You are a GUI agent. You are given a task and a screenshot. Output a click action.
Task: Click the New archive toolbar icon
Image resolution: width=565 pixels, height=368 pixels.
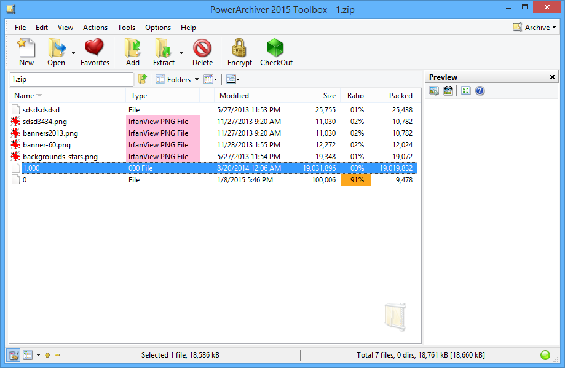tap(26, 48)
